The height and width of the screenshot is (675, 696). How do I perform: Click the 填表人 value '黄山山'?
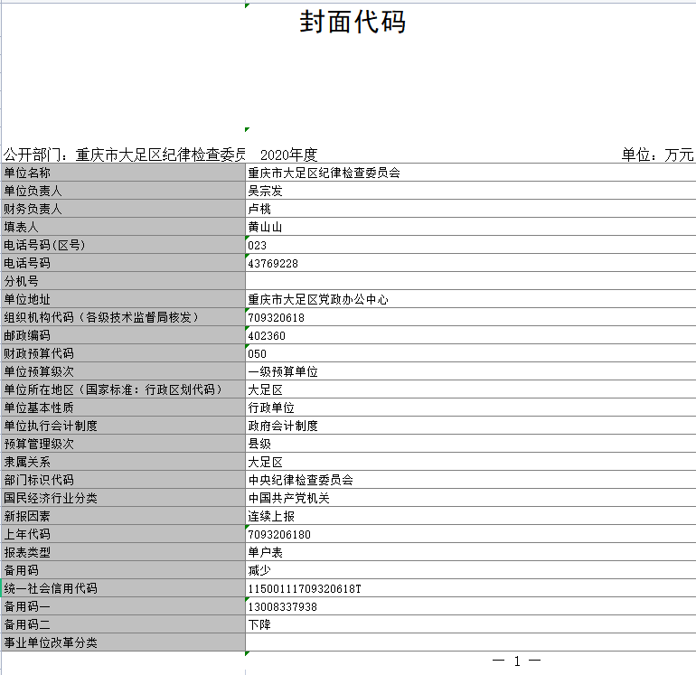tap(266, 227)
